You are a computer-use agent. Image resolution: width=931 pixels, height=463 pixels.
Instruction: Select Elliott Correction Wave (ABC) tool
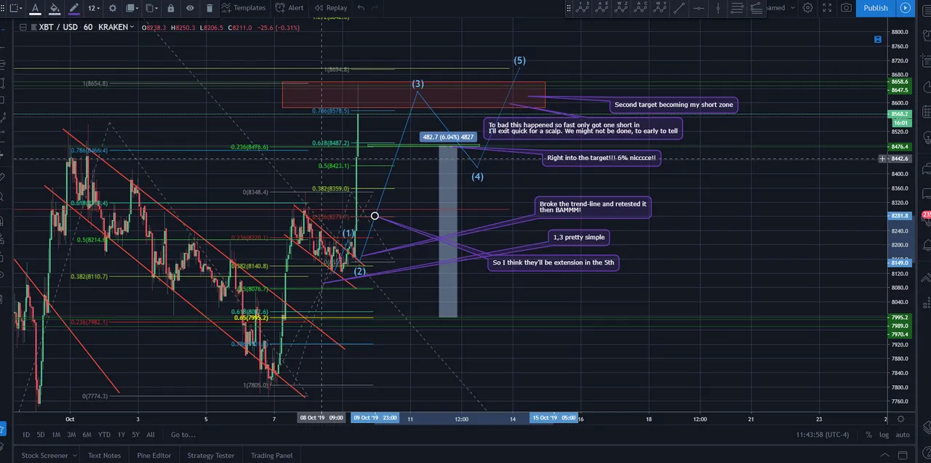pyautogui.click(x=641, y=8)
